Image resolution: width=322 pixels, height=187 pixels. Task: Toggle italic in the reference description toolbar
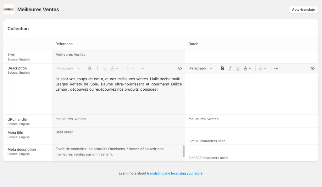coord(97,68)
